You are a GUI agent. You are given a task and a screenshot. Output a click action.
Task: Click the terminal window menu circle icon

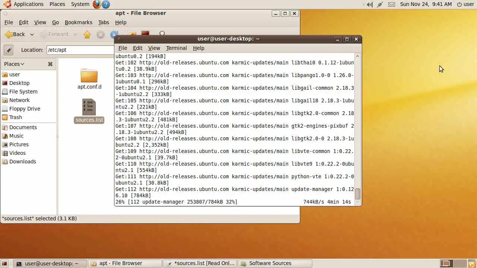[119, 39]
